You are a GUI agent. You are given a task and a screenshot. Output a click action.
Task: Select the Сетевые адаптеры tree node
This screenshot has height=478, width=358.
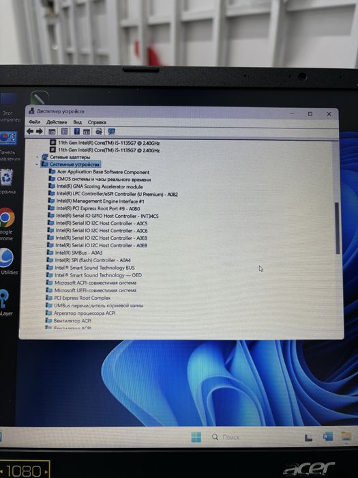[70, 157]
